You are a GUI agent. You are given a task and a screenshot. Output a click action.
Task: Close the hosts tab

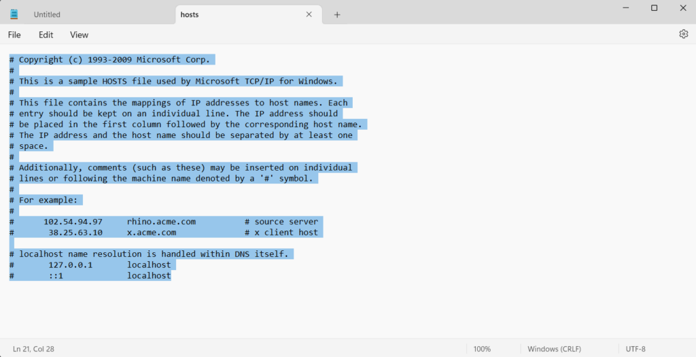coord(309,14)
